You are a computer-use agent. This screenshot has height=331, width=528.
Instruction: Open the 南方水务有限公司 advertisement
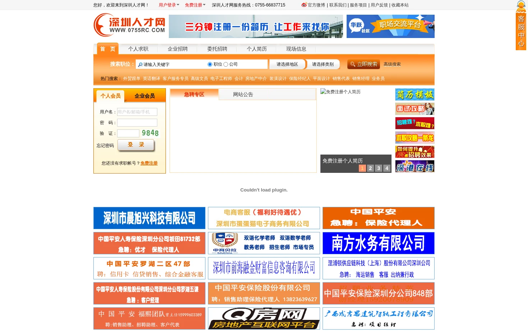point(379,243)
